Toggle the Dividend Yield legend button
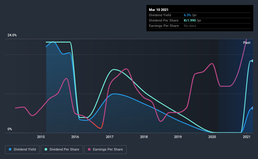The image size is (258, 159). pos(22,150)
